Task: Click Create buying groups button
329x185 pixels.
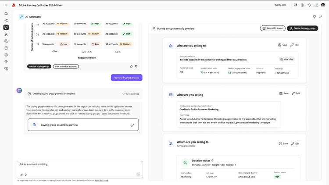Action: tap(303, 28)
